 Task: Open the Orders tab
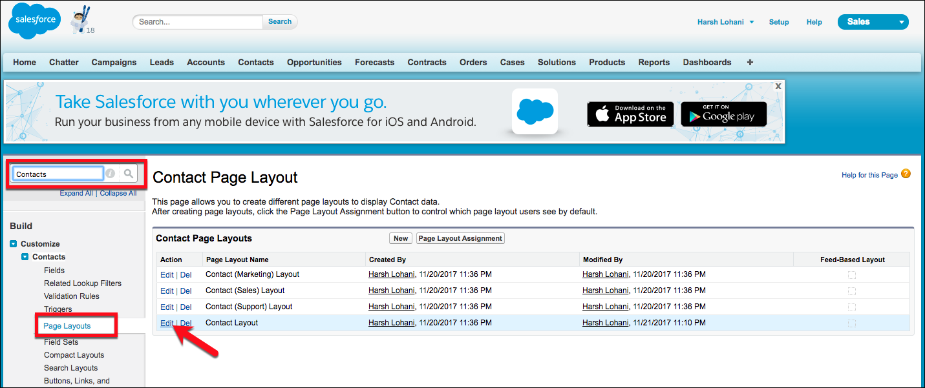coord(473,63)
